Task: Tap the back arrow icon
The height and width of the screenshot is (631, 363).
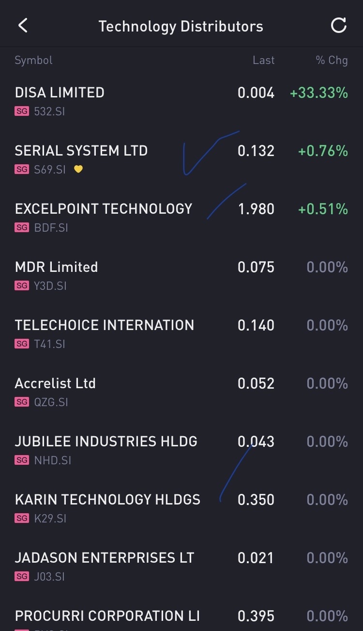Action: pyautogui.click(x=23, y=26)
